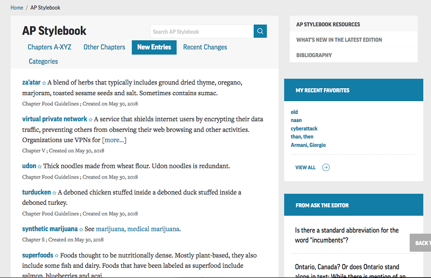Screen dimensions: 431x278
Task: Switch to Other Chapters tab
Action: [x=104, y=47]
